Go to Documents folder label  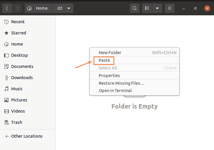[22, 66]
